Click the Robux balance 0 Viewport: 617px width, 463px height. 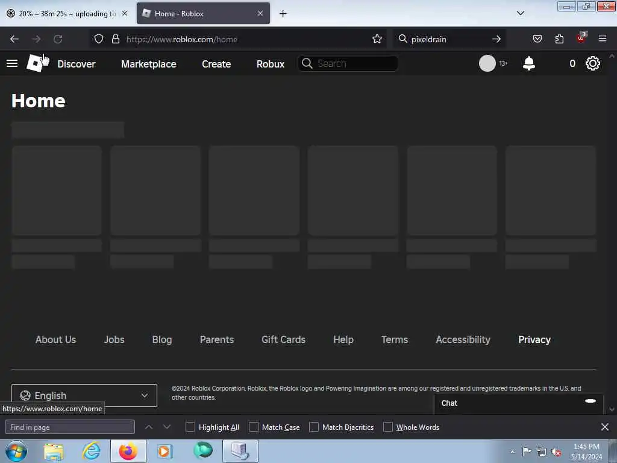(572, 63)
